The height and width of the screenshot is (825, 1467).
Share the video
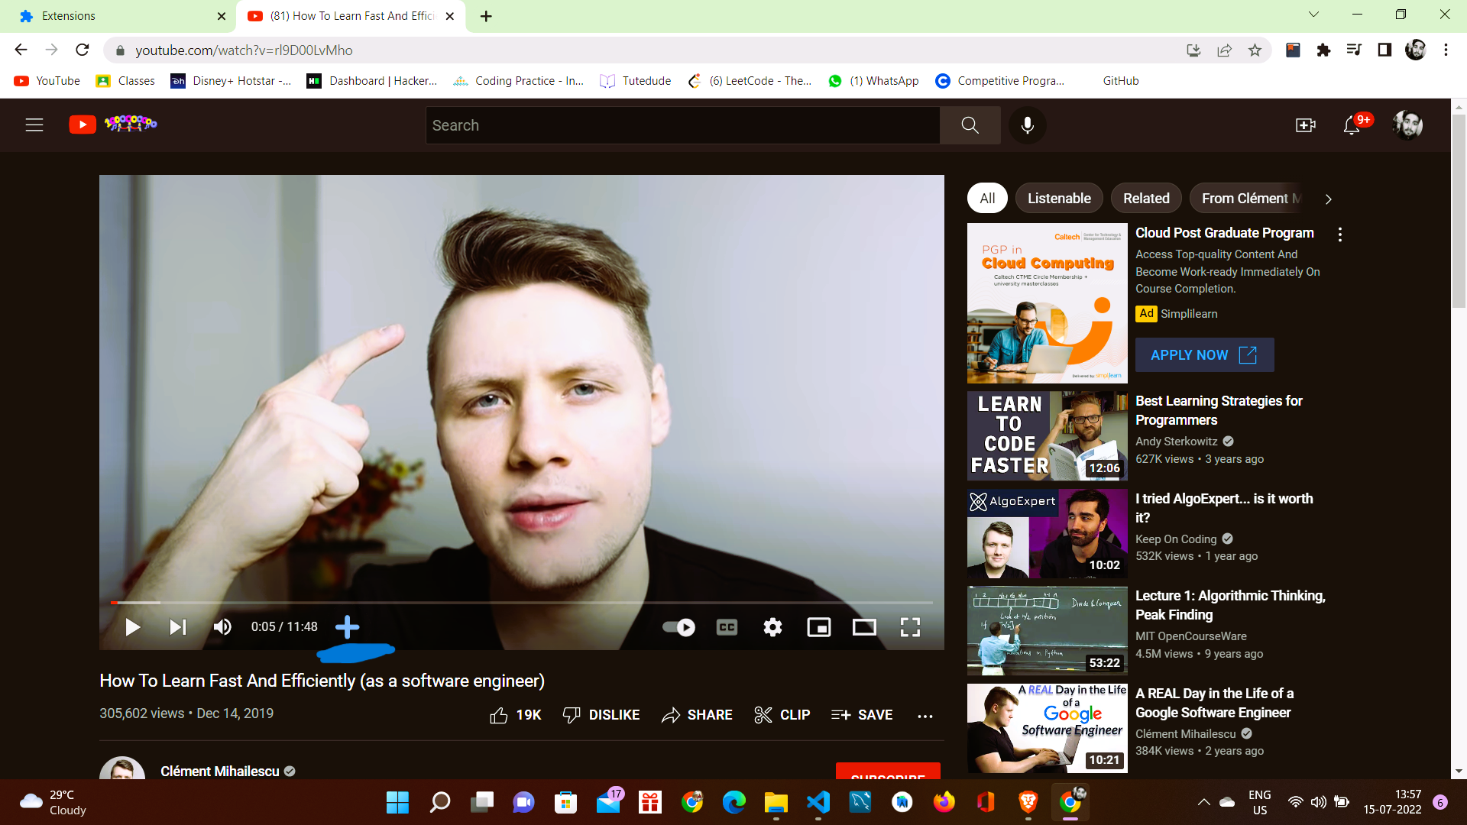(697, 715)
